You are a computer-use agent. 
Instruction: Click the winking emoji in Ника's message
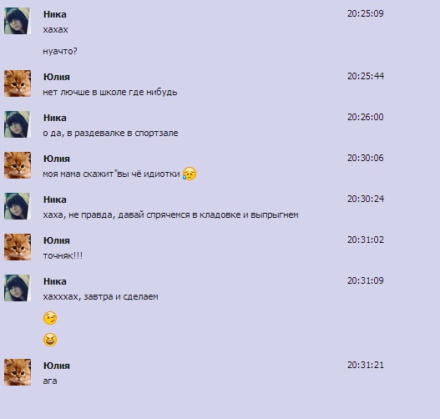coord(50,318)
